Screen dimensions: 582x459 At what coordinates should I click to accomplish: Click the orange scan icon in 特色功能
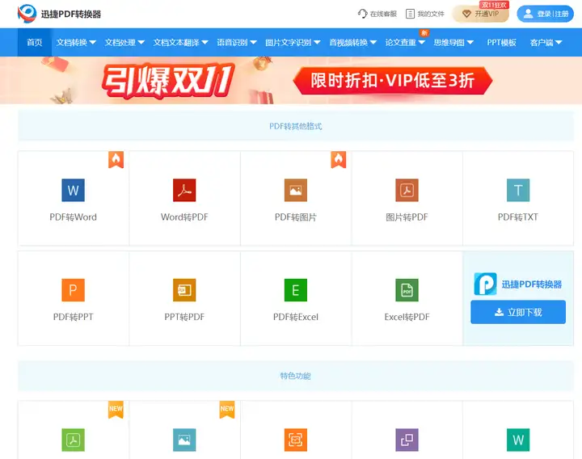pyautogui.click(x=296, y=440)
